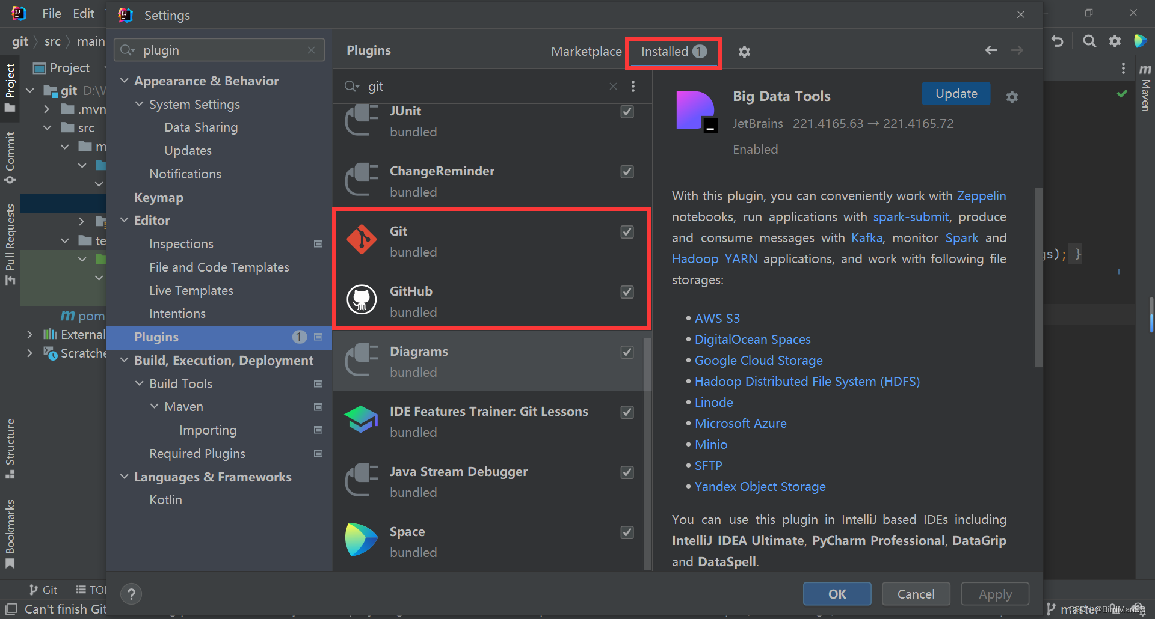The width and height of the screenshot is (1155, 619).
Task: Clear the 'git' plugin search text
Action: tap(613, 87)
